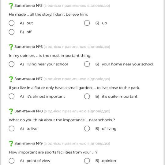165x165 pixels.
Task: Select 'point of view' answer
Action: (12, 161)
